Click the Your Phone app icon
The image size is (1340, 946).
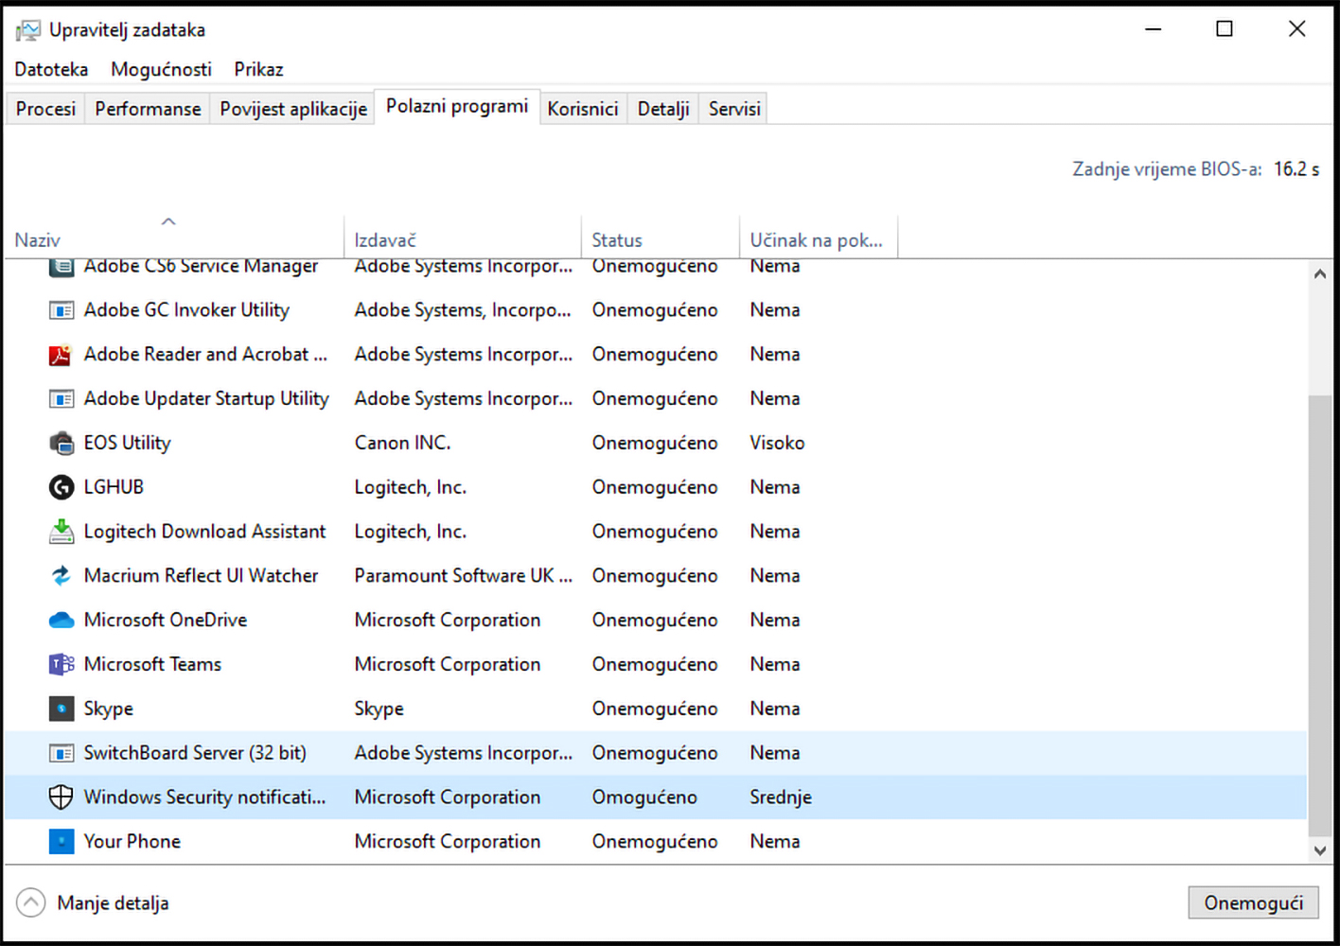pyautogui.click(x=62, y=841)
